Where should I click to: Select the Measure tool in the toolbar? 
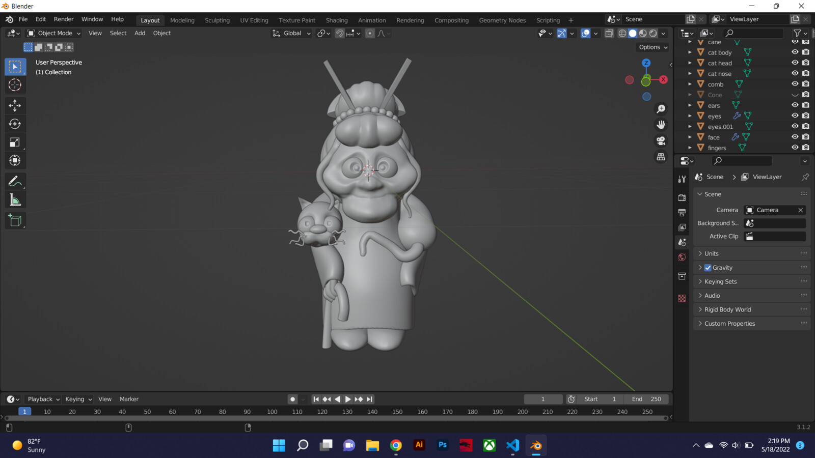(15, 199)
